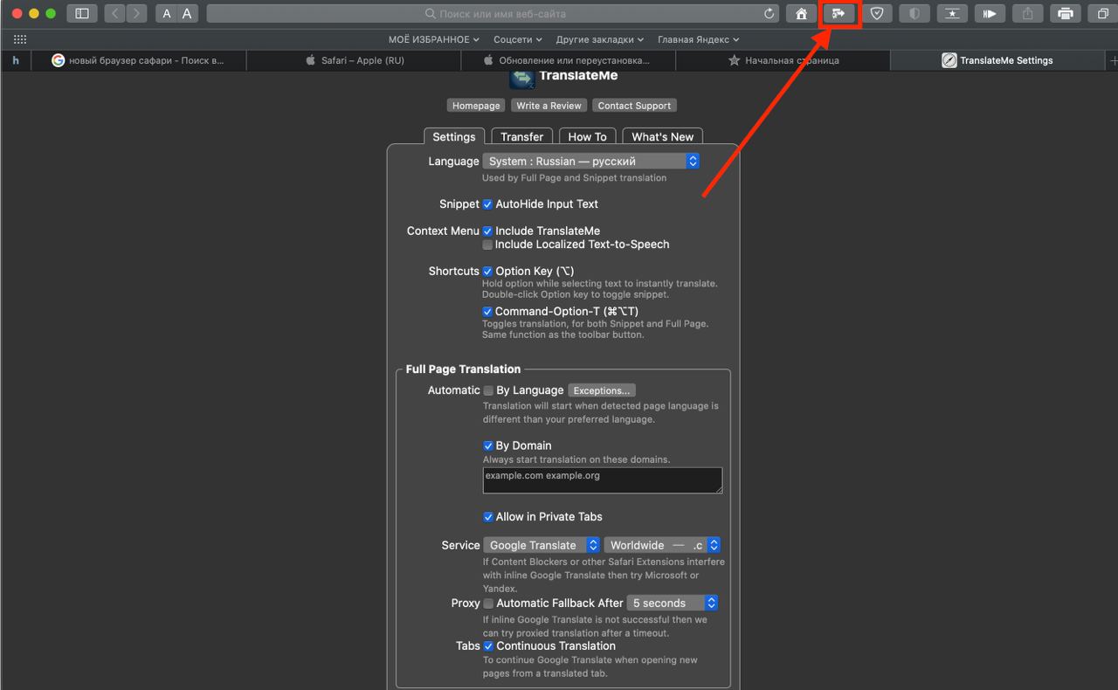1118x690 pixels.
Task: Click the Print toolbar icon
Action: pos(1066,13)
